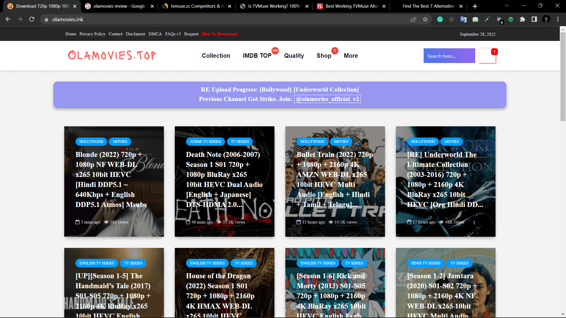Open the Grammarly extension icon
The height and width of the screenshot is (318, 566).
[440, 19]
